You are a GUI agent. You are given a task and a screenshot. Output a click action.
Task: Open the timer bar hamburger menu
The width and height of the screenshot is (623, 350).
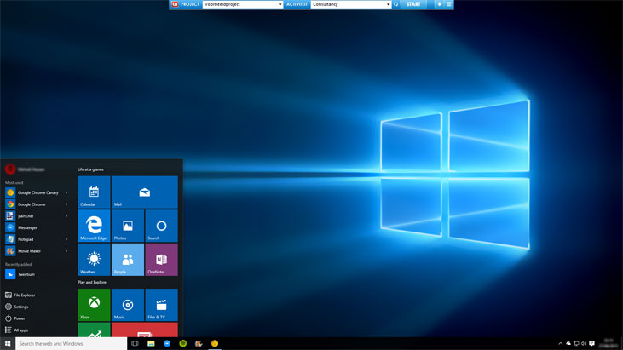(x=449, y=4)
